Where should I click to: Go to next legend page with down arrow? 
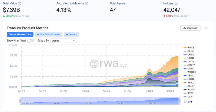click(x=191, y=102)
